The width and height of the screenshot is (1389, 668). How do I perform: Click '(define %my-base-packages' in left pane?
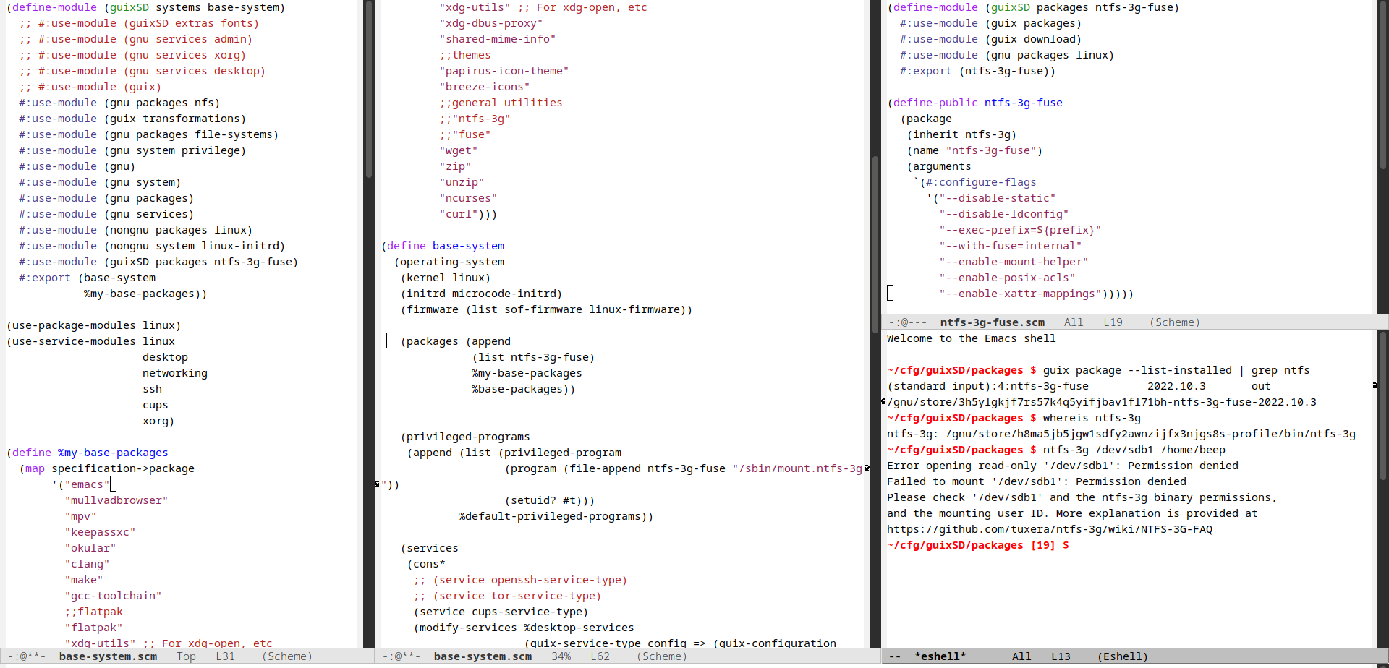(x=88, y=453)
